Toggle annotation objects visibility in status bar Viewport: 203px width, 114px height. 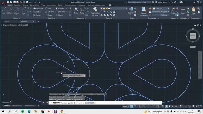point(166,106)
